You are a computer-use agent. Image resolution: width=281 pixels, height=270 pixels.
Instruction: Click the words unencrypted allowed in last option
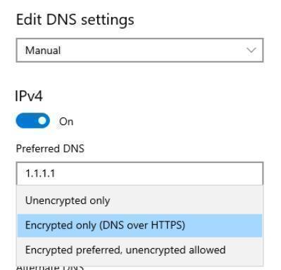pos(175,250)
